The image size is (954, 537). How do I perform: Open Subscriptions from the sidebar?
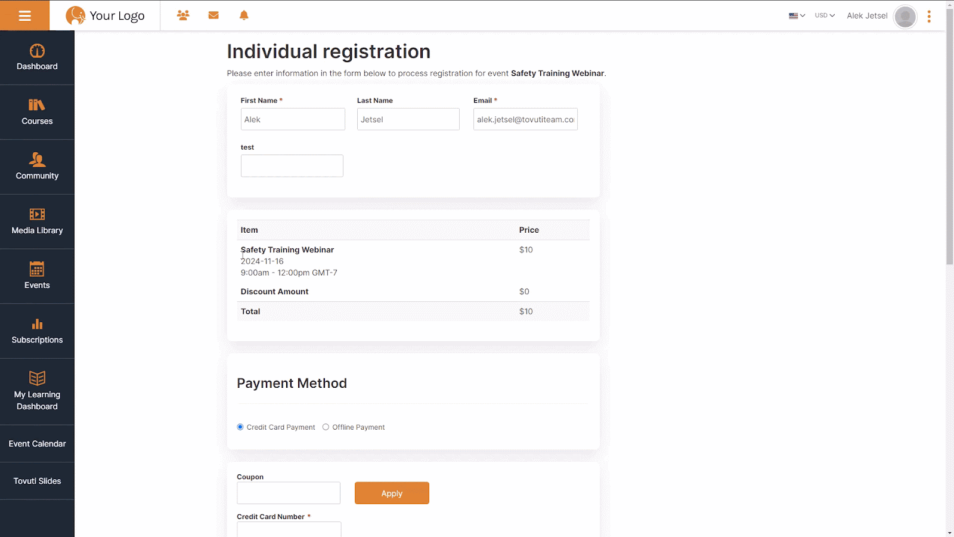(x=37, y=331)
